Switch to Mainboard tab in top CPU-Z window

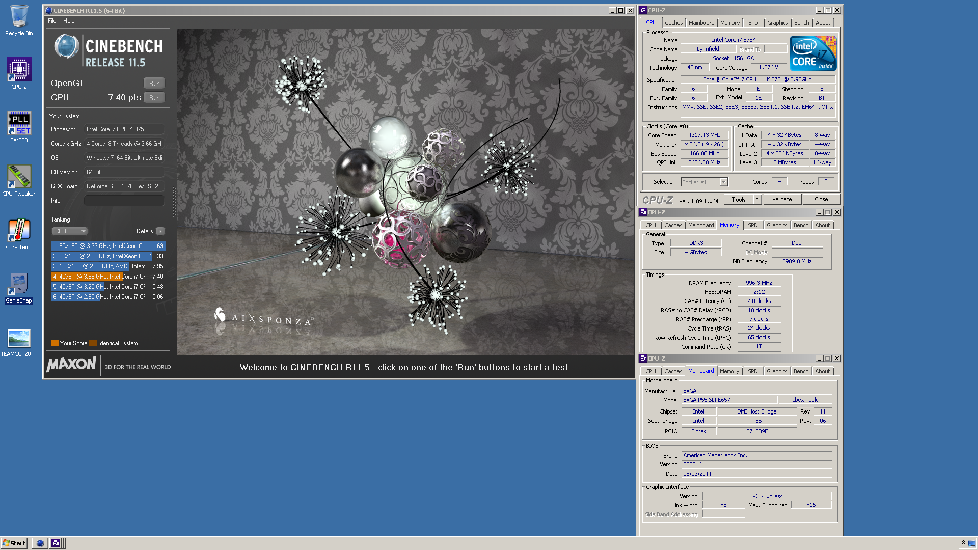[x=701, y=23]
